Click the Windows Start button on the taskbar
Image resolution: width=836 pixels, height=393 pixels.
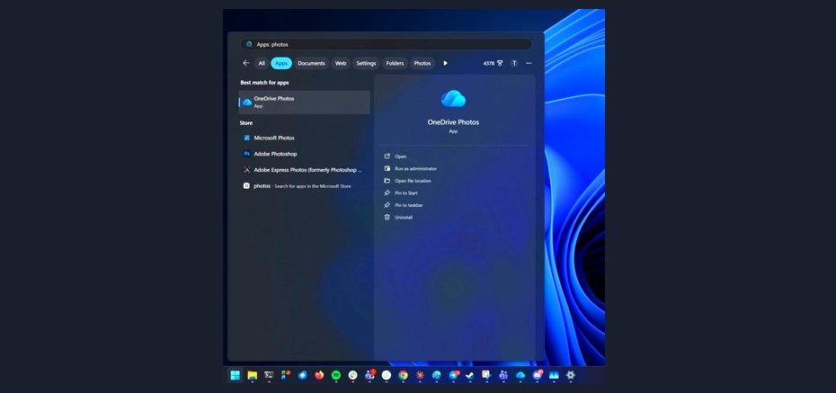coord(236,375)
